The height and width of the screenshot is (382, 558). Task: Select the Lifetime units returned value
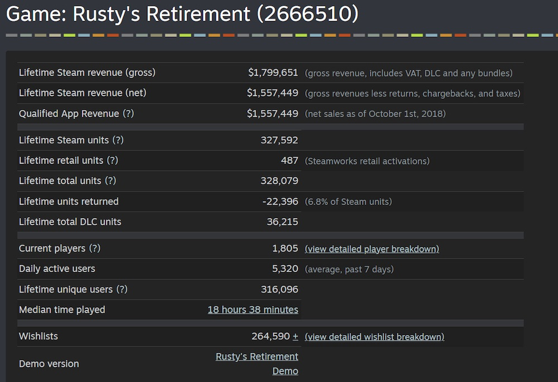tap(279, 201)
